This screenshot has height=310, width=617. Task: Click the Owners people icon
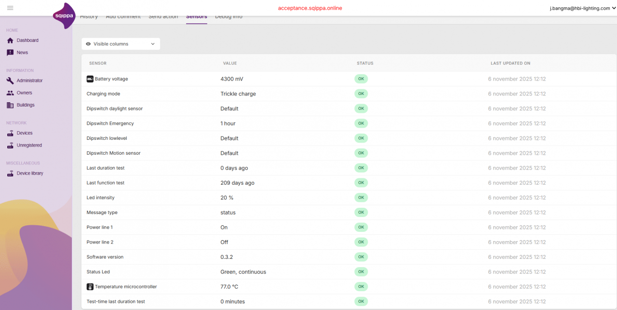10,93
